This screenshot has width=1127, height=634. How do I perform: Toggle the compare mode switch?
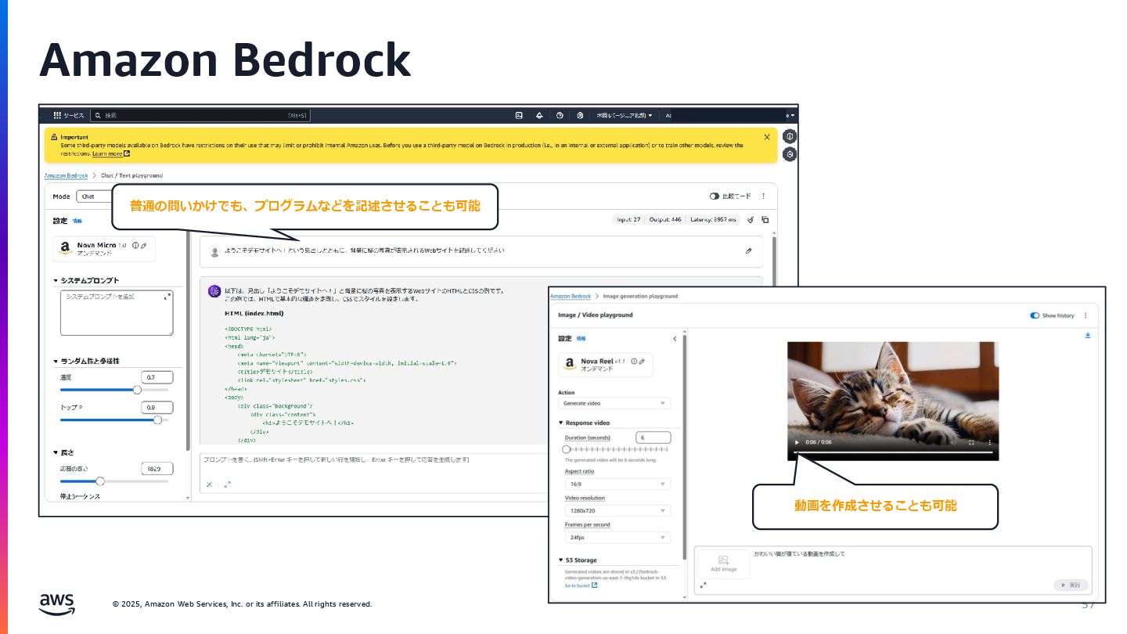714,196
